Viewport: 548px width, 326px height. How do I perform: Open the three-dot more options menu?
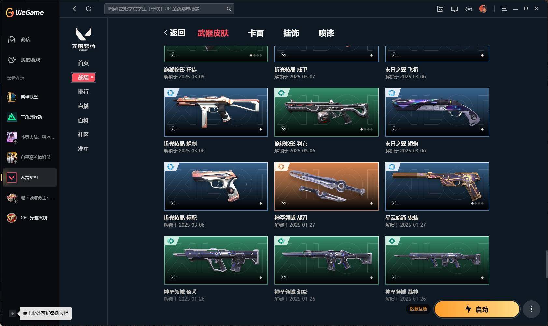(531, 309)
